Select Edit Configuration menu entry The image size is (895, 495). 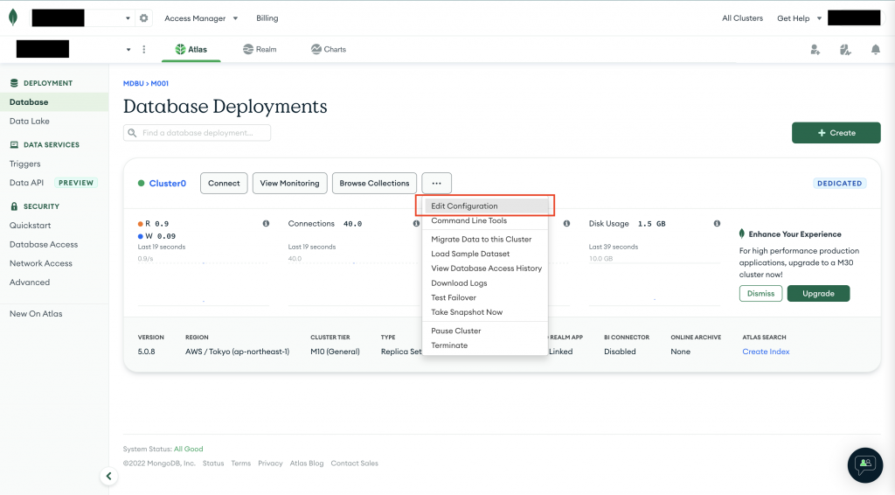[x=485, y=206]
